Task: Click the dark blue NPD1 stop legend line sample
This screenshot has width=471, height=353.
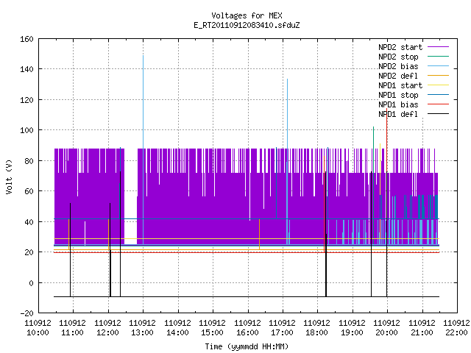Action: (x=438, y=95)
